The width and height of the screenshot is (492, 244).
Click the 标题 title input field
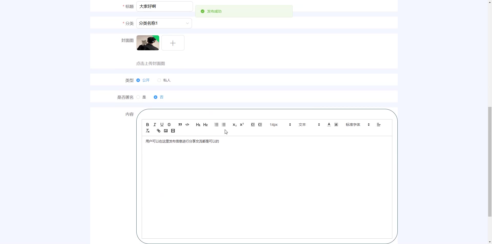tap(165, 6)
